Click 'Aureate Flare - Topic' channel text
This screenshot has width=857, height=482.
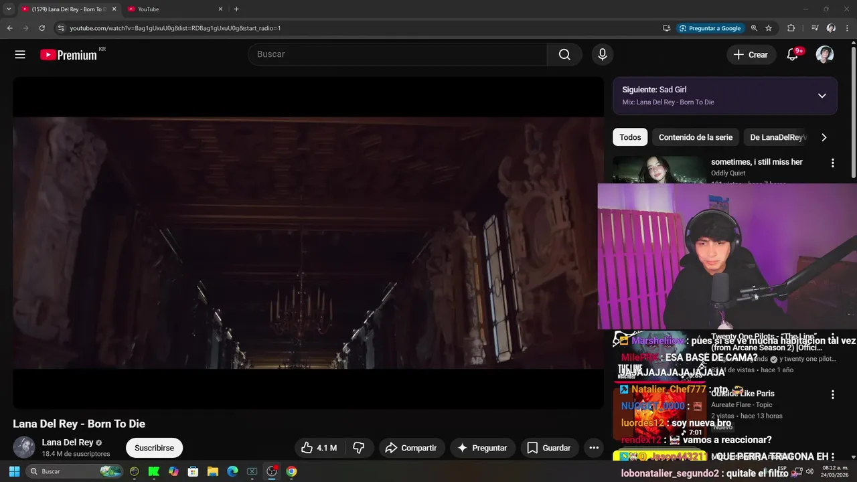click(x=742, y=405)
